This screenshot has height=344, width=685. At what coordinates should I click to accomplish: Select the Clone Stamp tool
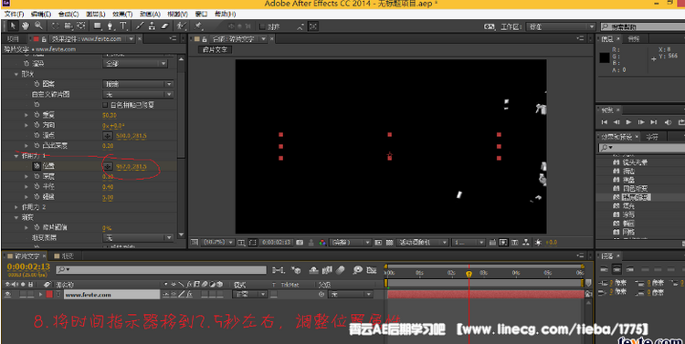[152, 26]
